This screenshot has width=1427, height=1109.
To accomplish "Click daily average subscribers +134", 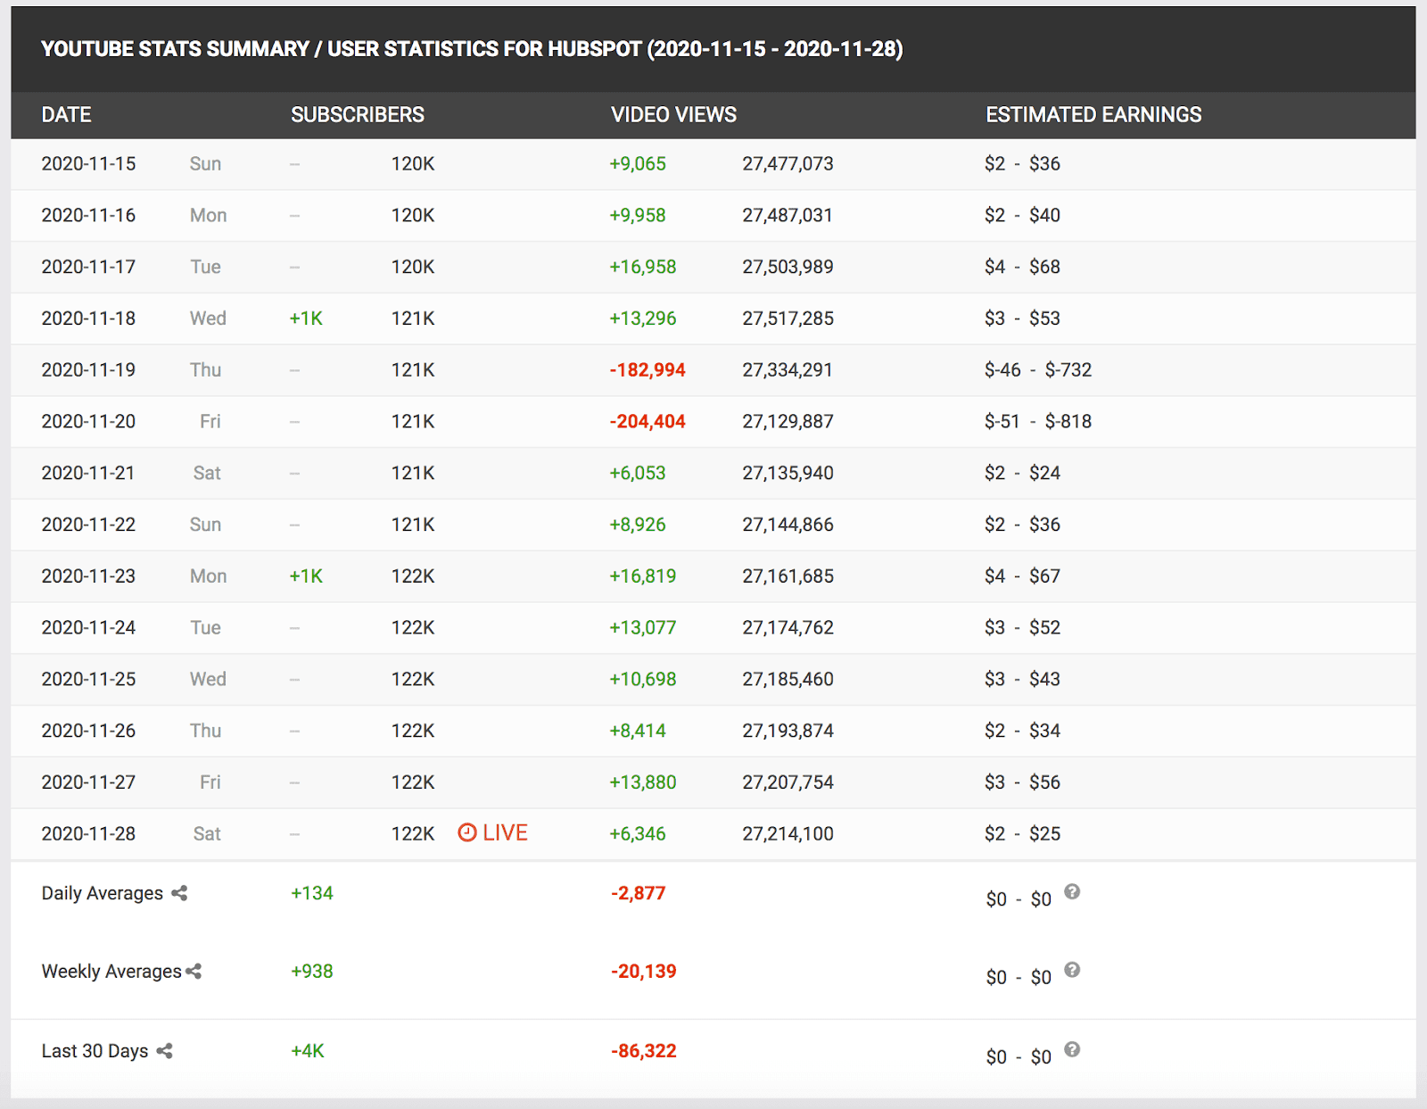I will point(312,893).
